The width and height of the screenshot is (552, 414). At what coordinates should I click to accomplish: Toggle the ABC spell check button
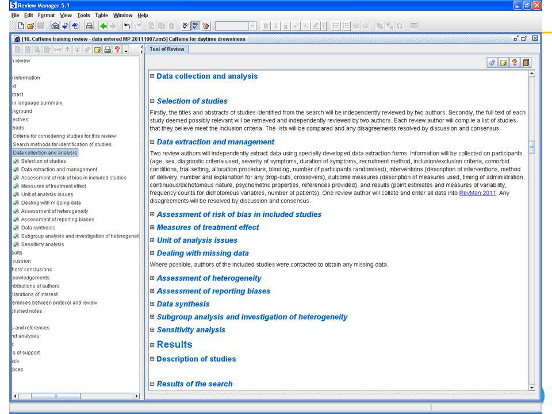[195, 26]
